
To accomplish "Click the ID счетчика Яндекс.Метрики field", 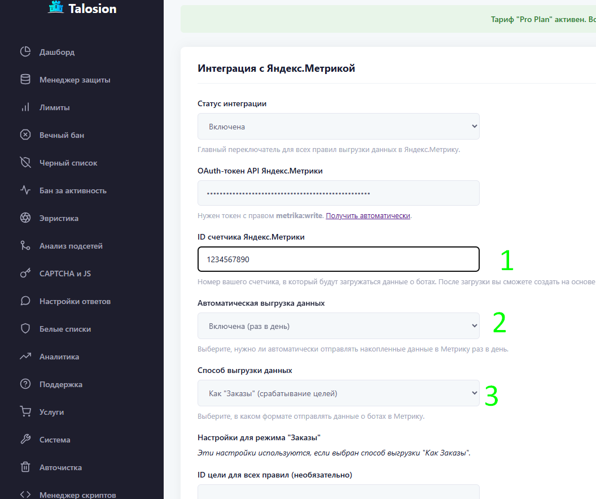I will (x=338, y=259).
